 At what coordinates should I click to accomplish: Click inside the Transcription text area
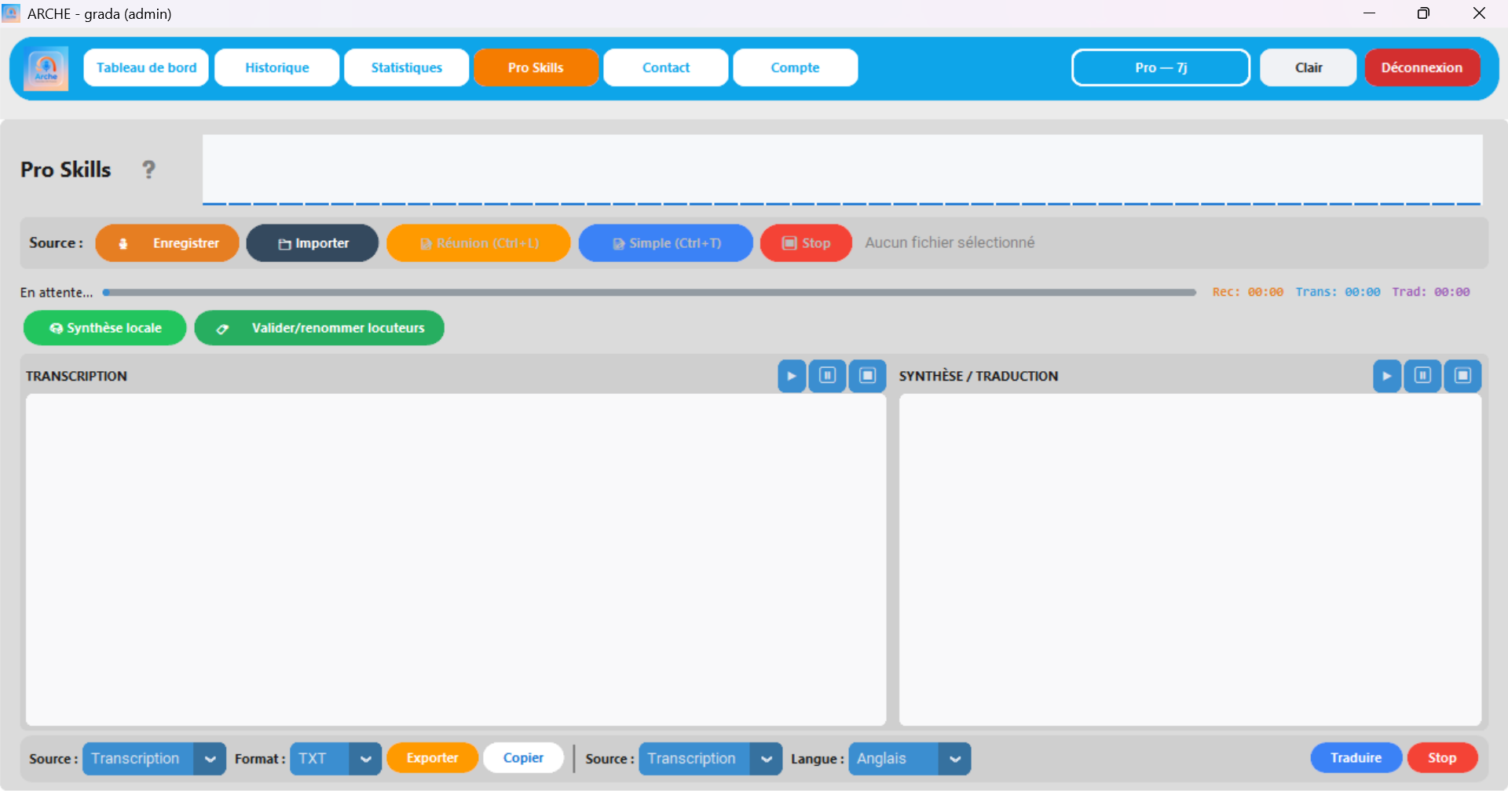456,560
